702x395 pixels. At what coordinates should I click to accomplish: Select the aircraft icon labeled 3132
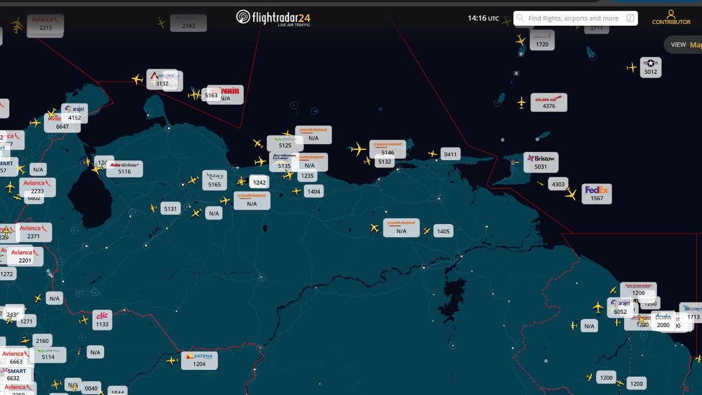[x=137, y=79]
